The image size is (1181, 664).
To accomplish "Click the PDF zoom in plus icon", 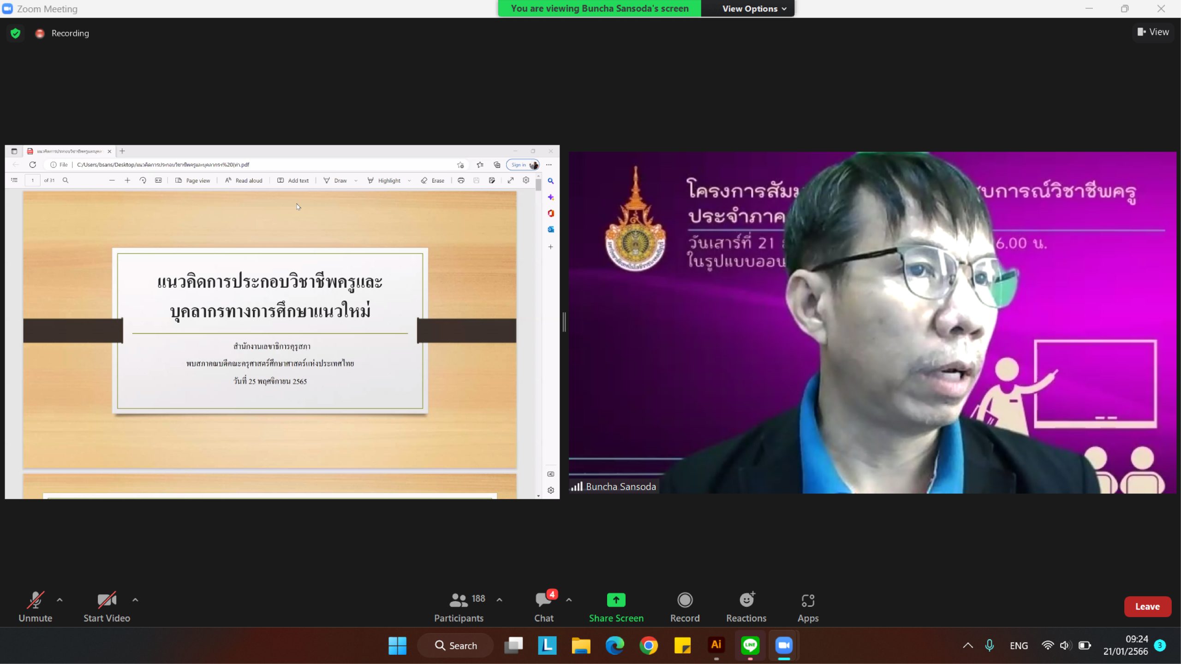I will [127, 180].
